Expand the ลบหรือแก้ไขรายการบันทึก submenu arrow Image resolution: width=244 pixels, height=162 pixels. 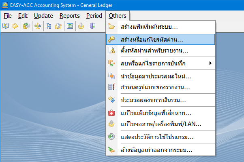[x=210, y=63]
